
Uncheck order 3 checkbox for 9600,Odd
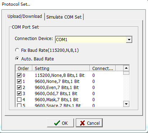click(19, 94)
